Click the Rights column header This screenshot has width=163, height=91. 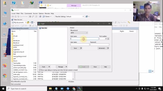click(x=122, y=31)
